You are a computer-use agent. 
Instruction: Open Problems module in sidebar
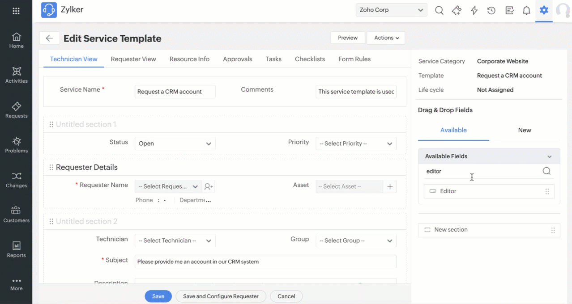click(16, 145)
